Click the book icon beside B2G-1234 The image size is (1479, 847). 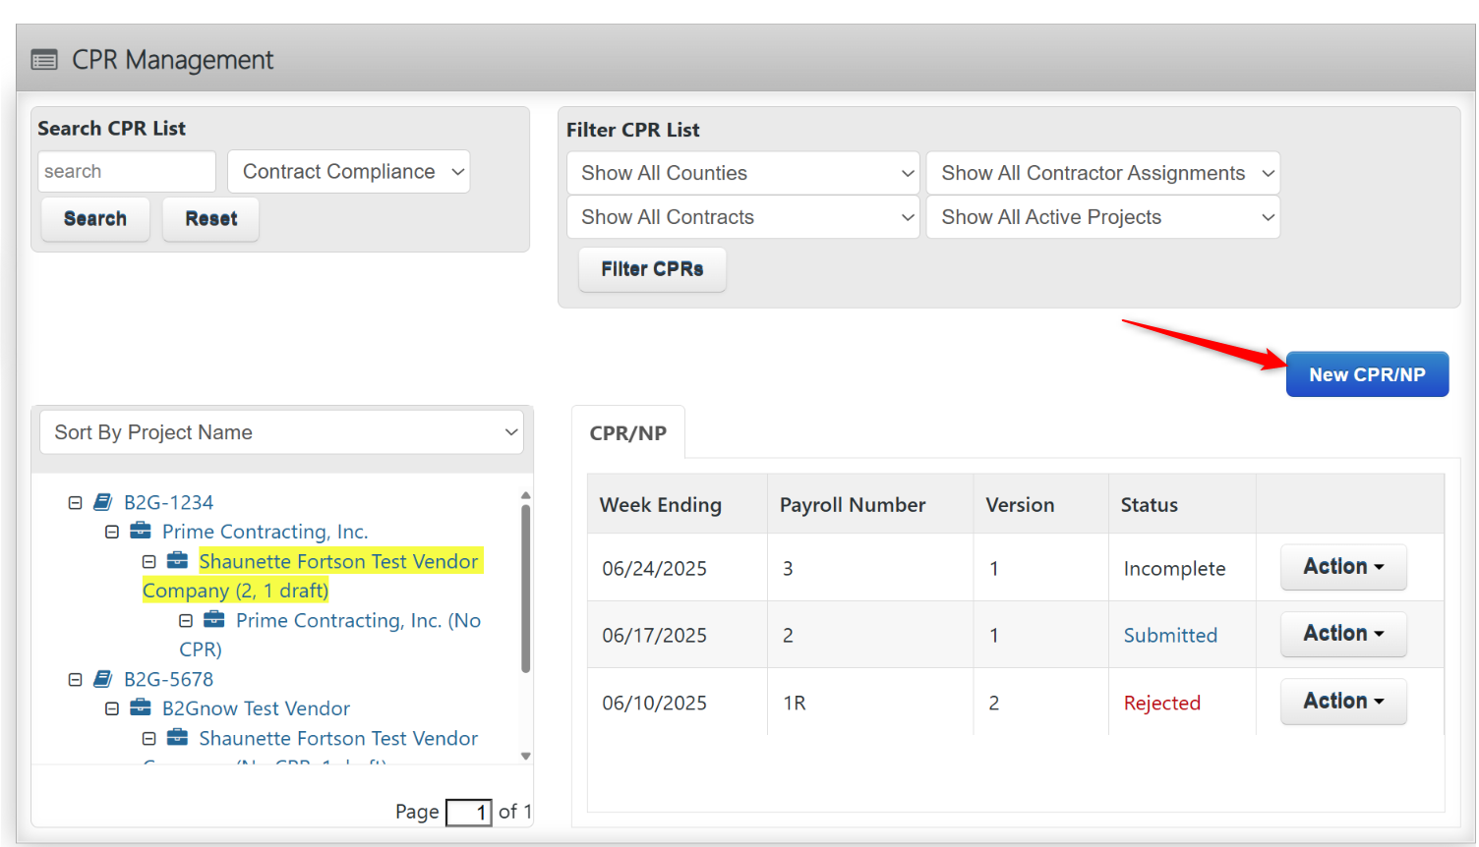(x=102, y=501)
